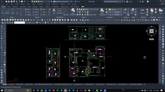Viewport: 165px width, 92px height.
Task: Expand the Properties panel
Action: pos(110,17)
